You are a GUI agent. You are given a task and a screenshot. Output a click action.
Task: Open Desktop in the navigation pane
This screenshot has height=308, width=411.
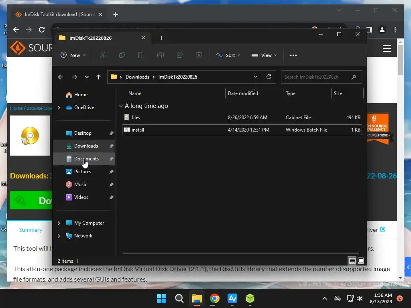coord(83,133)
